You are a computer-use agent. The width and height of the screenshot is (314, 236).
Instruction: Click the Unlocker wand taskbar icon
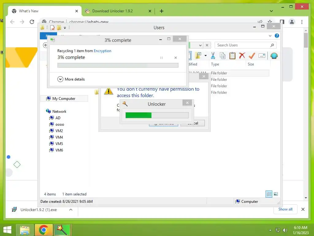coord(62,230)
